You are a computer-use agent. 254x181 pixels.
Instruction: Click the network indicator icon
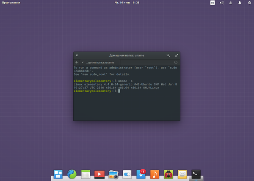click(230, 3)
